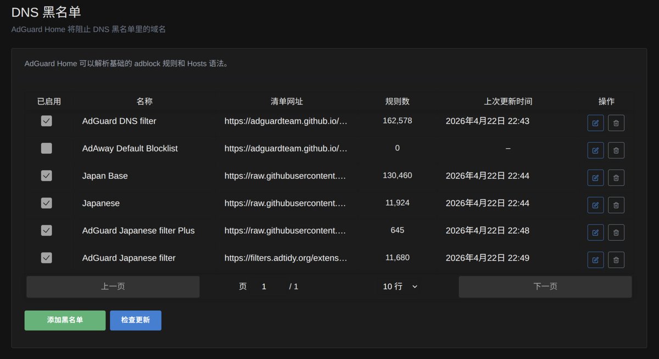
Task: Click the 11,924 rule count
Action: coord(398,203)
